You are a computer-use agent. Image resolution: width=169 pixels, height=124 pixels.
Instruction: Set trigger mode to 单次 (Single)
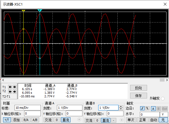[131, 120]
